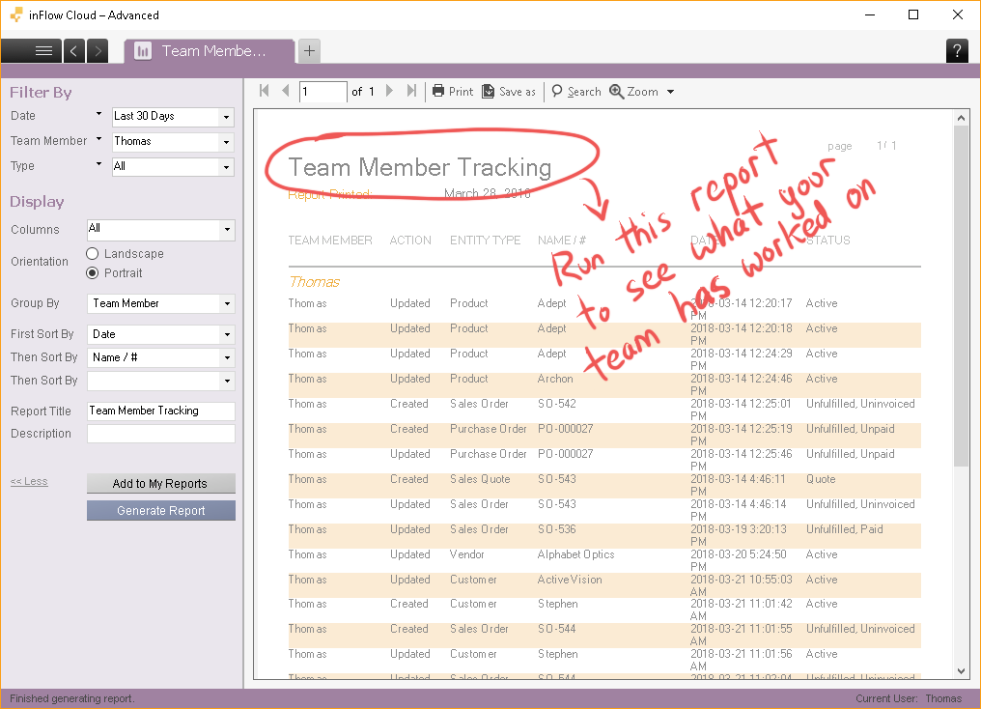The height and width of the screenshot is (709, 981).
Task: Click the Vendor entity type
Action: (x=466, y=554)
